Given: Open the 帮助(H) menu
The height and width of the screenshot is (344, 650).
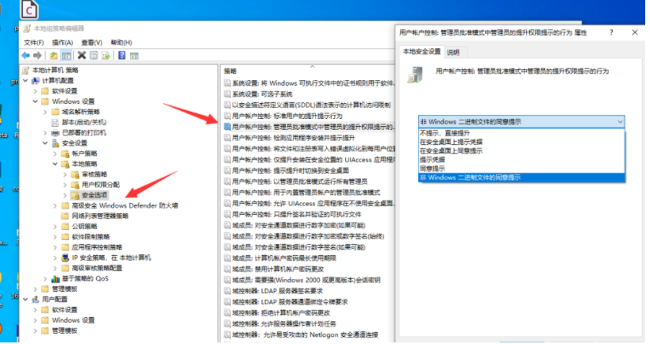Looking at the screenshot, I should tap(121, 42).
